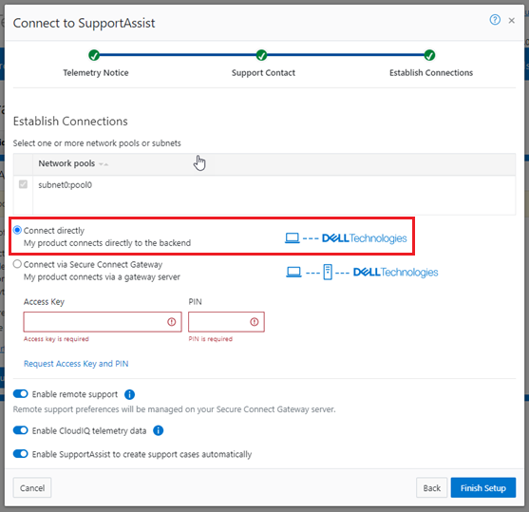The width and height of the screenshot is (529, 512).
Task: Click the Telemetry Notice step checkmark
Action: [x=94, y=55]
